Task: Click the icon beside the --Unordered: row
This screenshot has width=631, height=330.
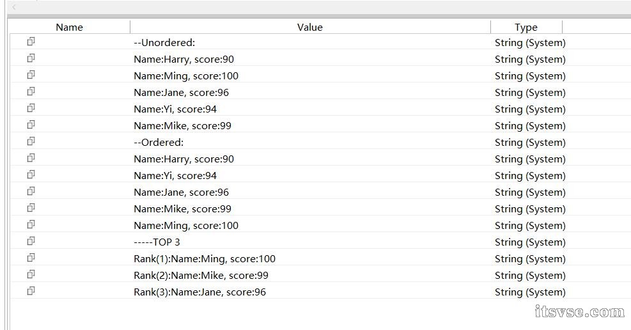Action: coord(31,42)
